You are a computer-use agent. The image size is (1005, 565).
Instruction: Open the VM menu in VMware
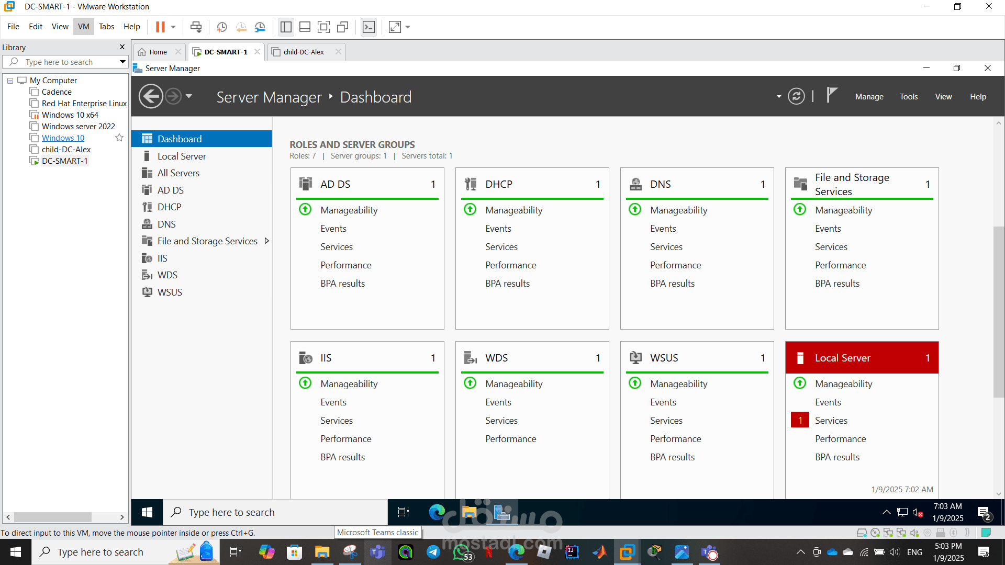(83, 27)
